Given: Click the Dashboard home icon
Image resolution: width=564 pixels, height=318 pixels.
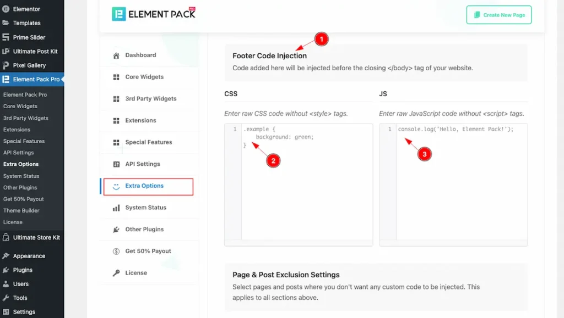Looking at the screenshot, I should tap(116, 55).
